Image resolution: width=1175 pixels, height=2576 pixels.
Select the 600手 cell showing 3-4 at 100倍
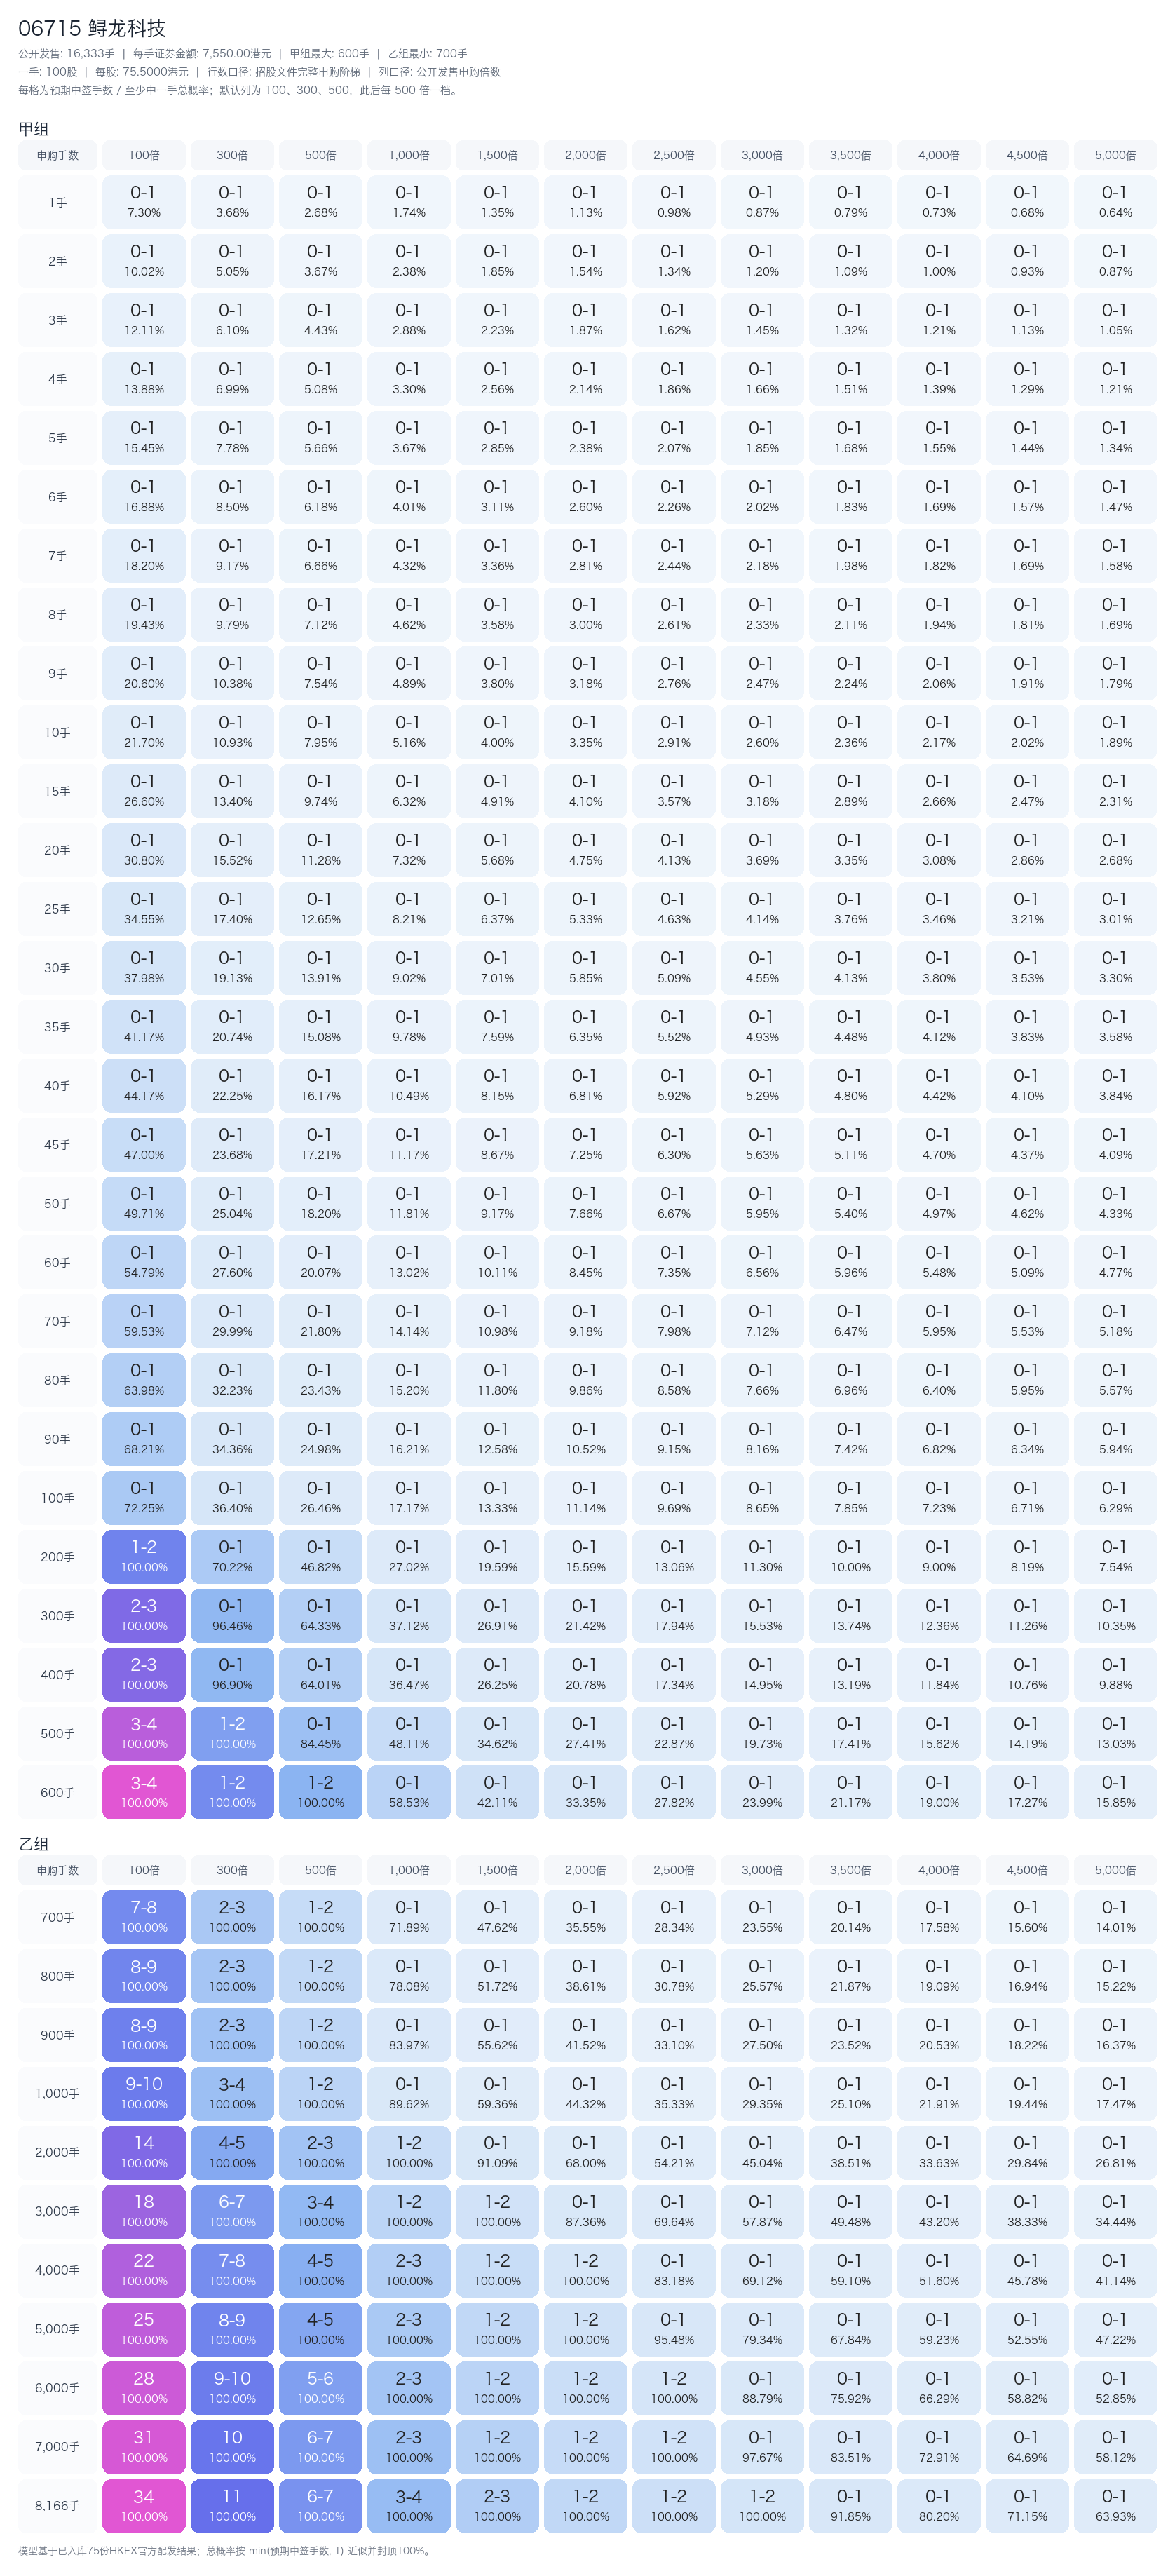click(x=144, y=1792)
